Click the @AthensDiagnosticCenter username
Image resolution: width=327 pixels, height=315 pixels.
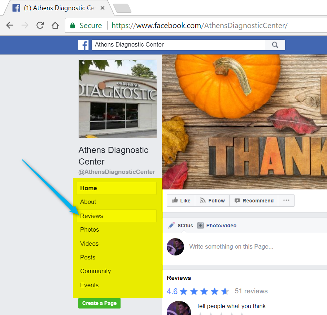[117, 172]
